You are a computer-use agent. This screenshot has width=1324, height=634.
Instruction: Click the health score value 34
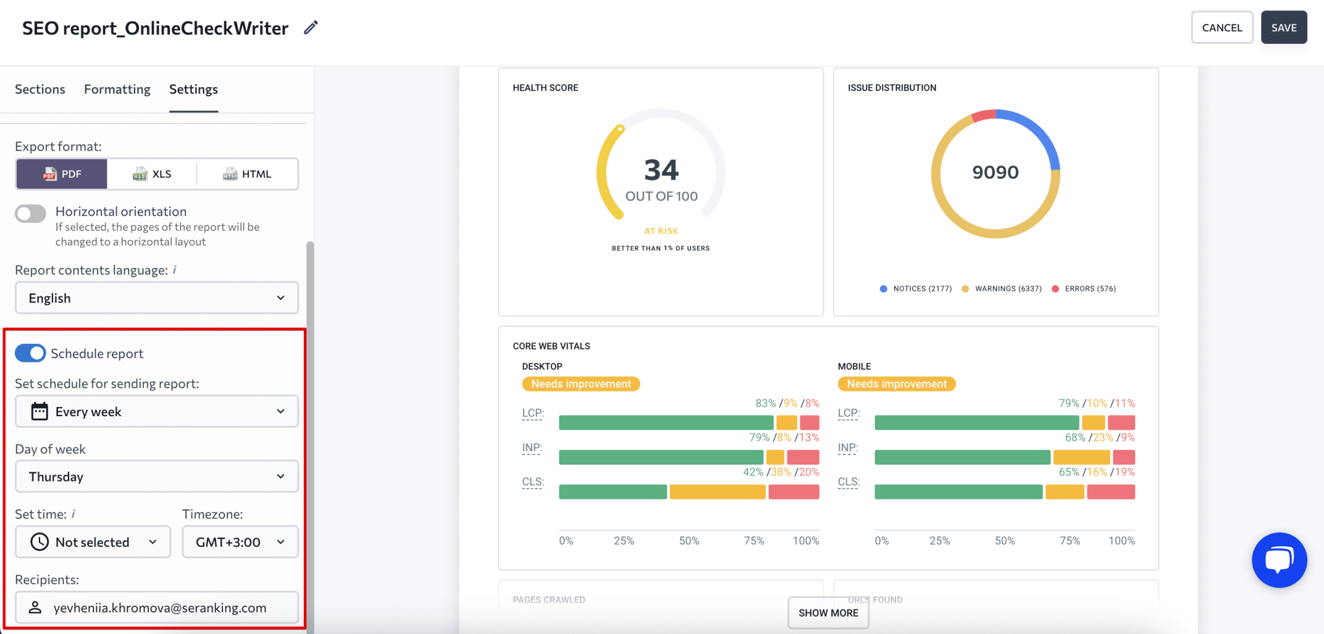pyautogui.click(x=661, y=170)
